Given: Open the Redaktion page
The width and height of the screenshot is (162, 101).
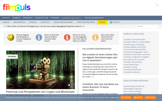Looking at the screenshot, I should 33,22.
